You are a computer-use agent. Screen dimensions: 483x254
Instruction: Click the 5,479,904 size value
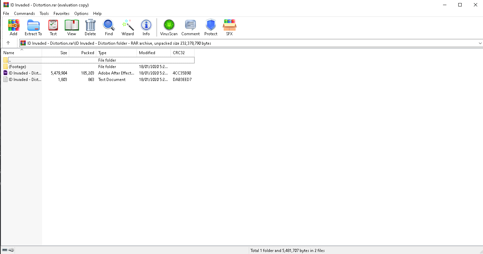click(x=59, y=73)
